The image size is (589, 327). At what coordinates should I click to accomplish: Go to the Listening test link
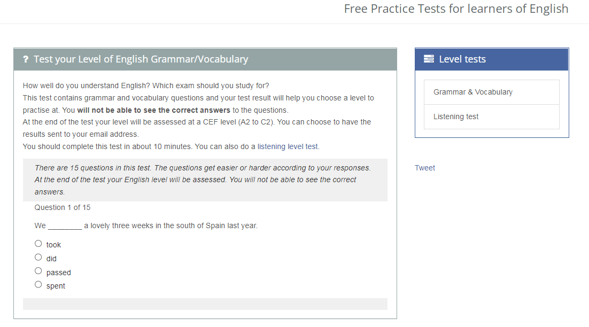pyautogui.click(x=456, y=116)
